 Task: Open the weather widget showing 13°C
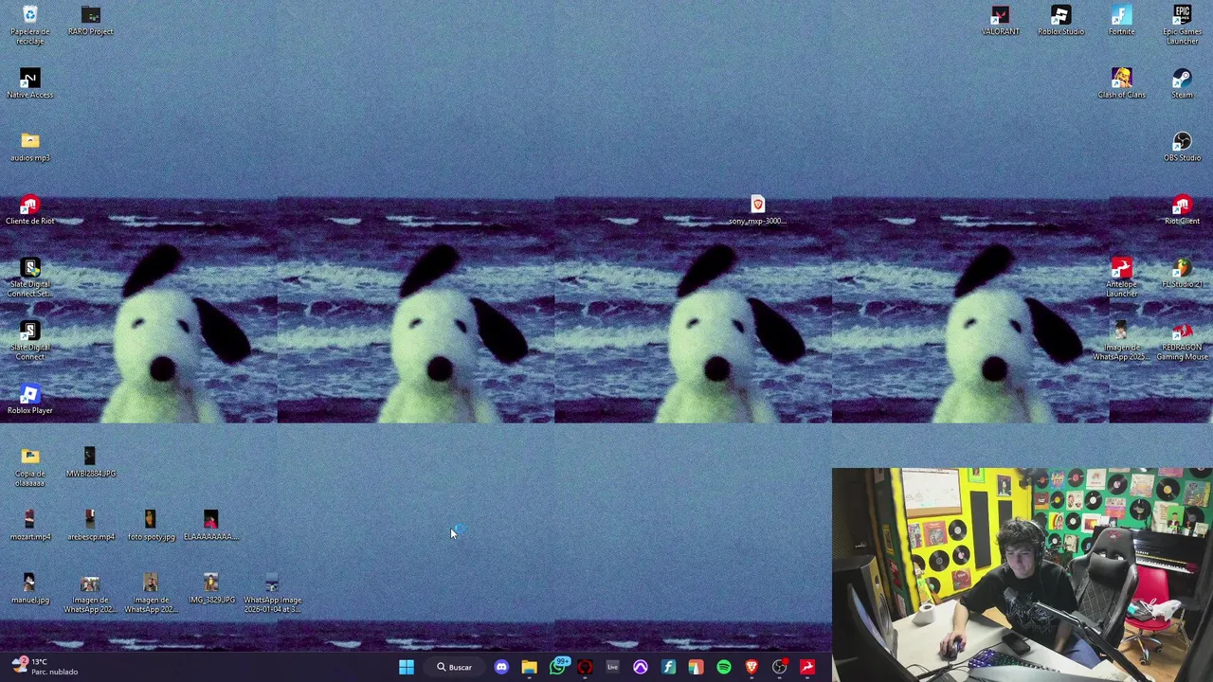point(45,667)
